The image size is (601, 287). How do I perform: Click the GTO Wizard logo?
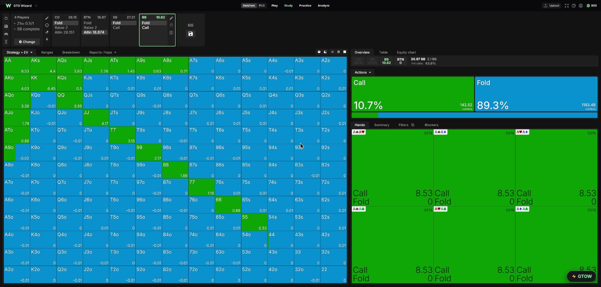(x=8, y=6)
